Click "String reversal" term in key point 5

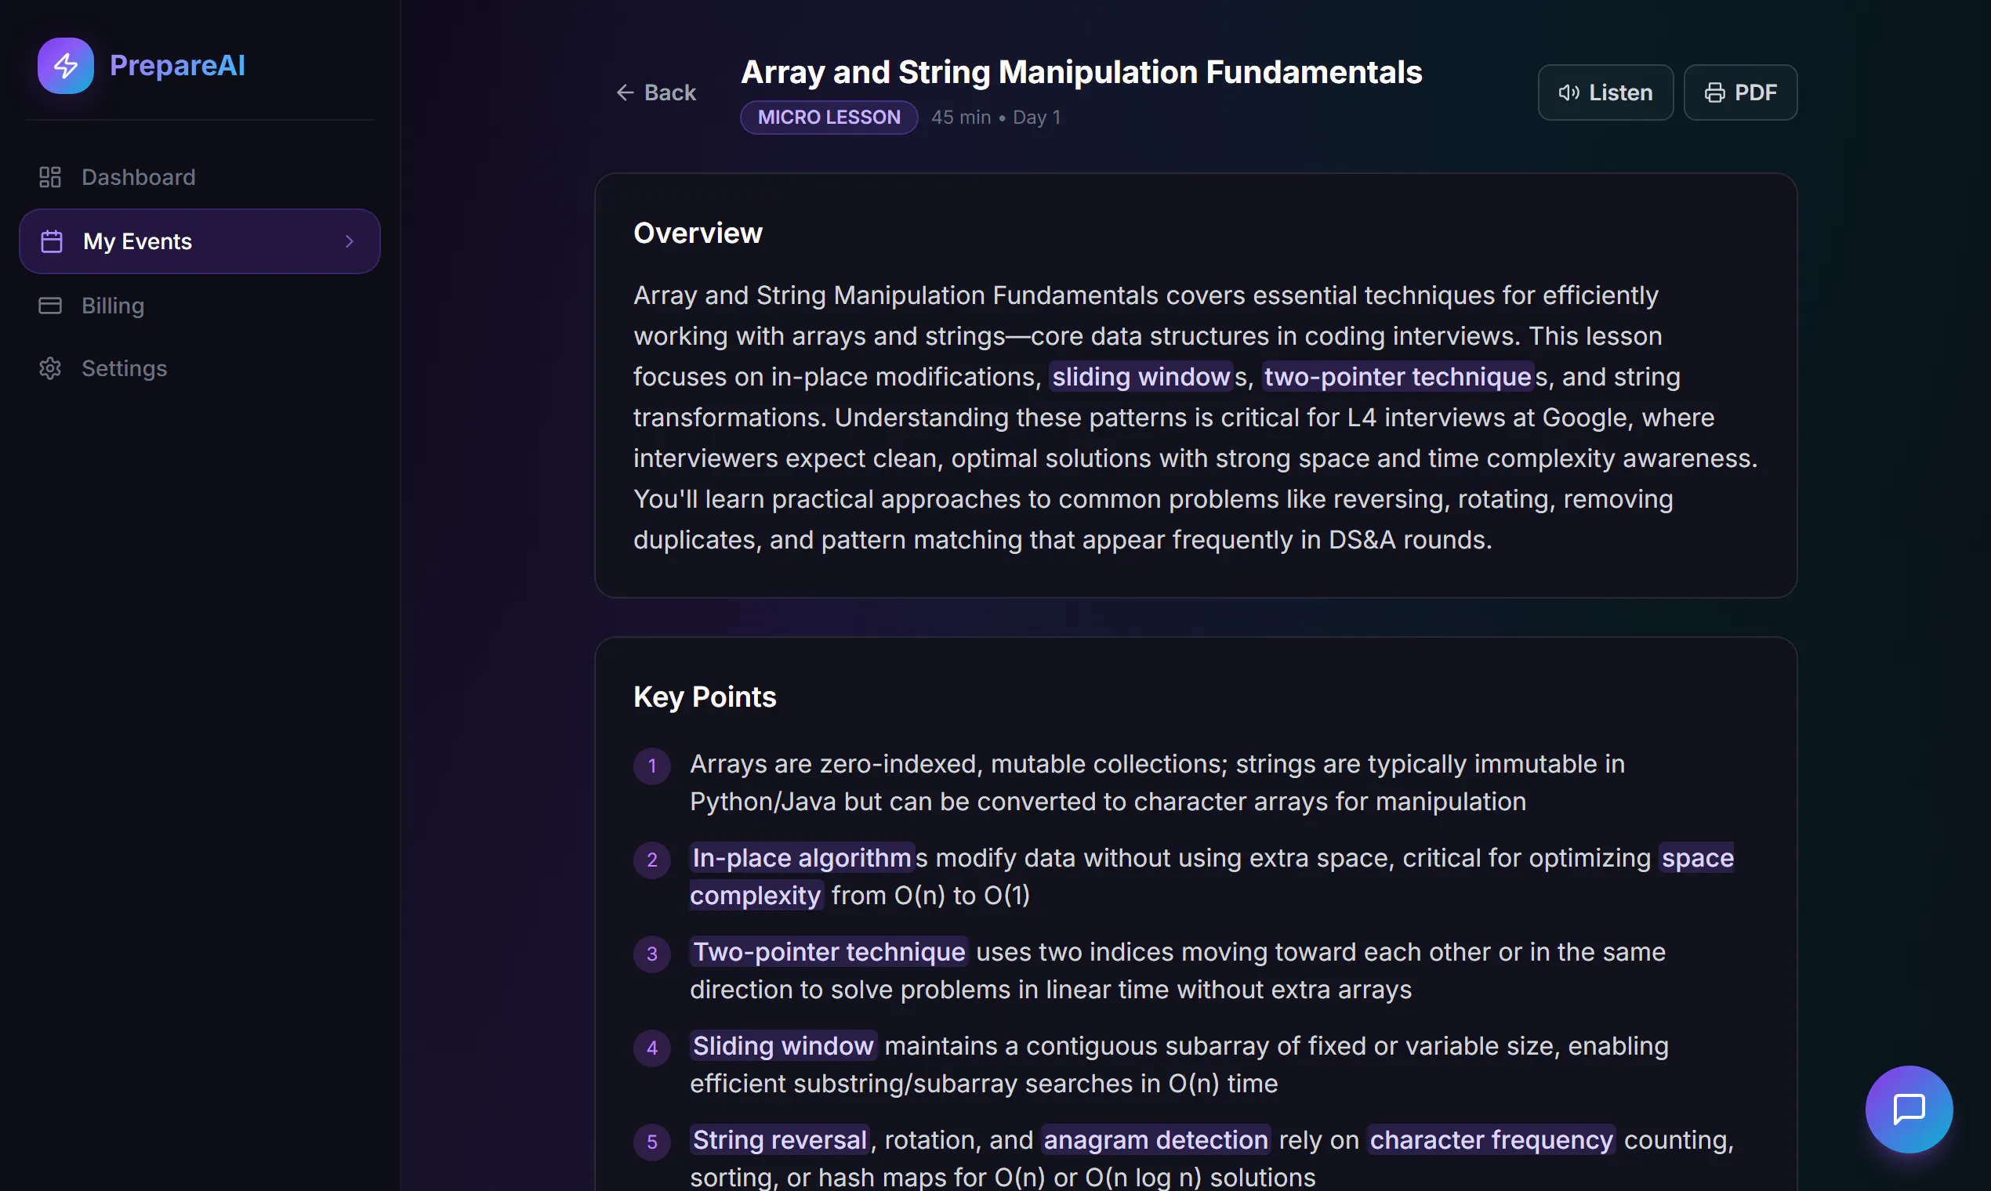779,1139
